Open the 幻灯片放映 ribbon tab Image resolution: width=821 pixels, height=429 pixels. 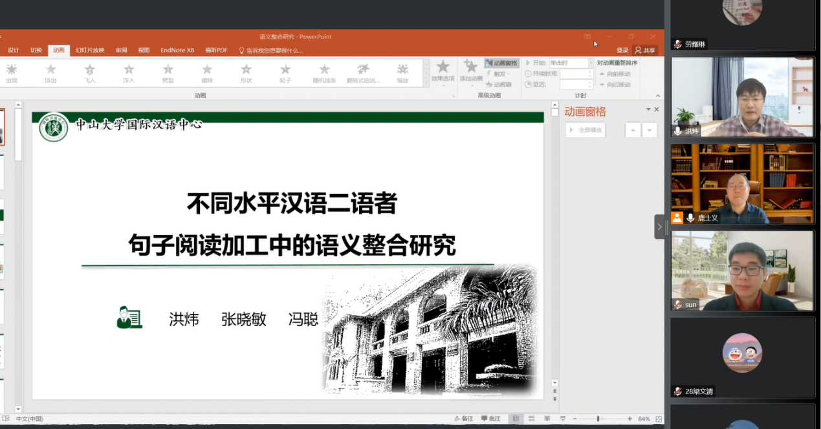pyautogui.click(x=90, y=50)
